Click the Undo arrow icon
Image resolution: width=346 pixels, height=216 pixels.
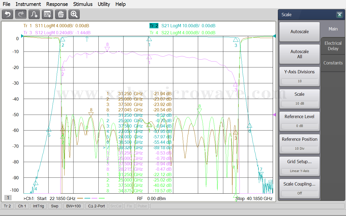pyautogui.click(x=8, y=14)
